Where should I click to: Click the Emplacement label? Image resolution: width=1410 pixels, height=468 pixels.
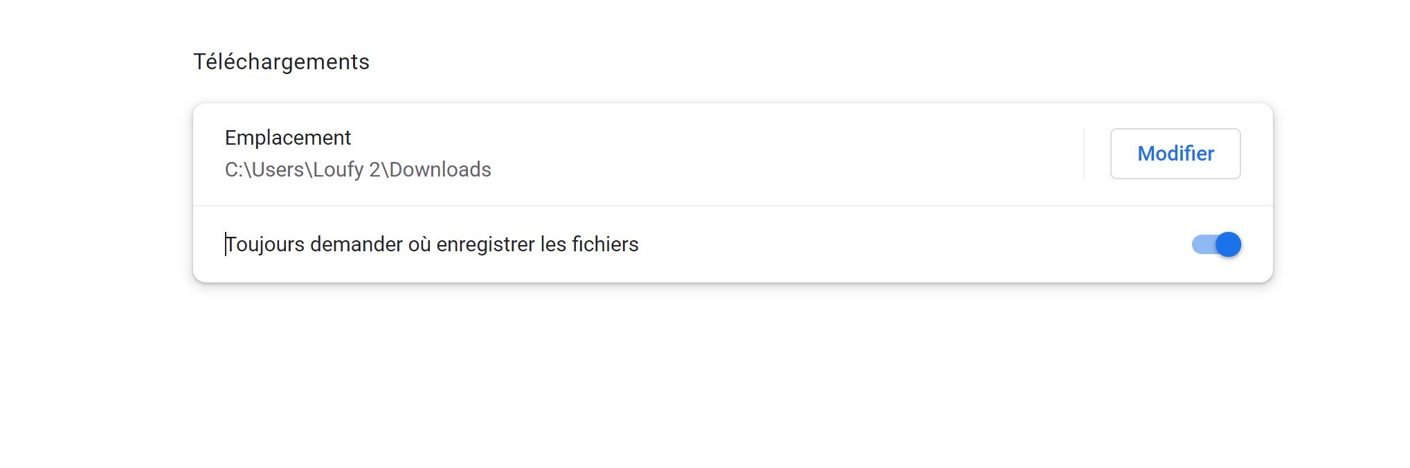[288, 138]
